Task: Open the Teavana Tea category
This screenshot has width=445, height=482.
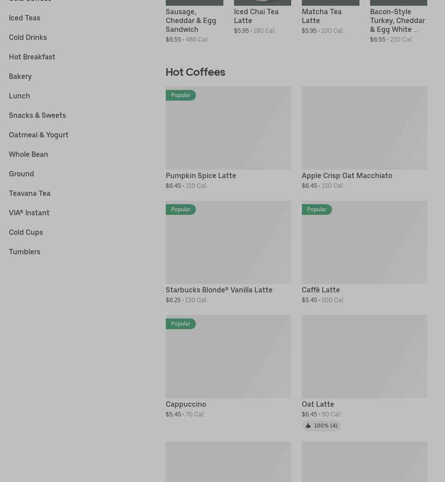Action: click(x=30, y=193)
